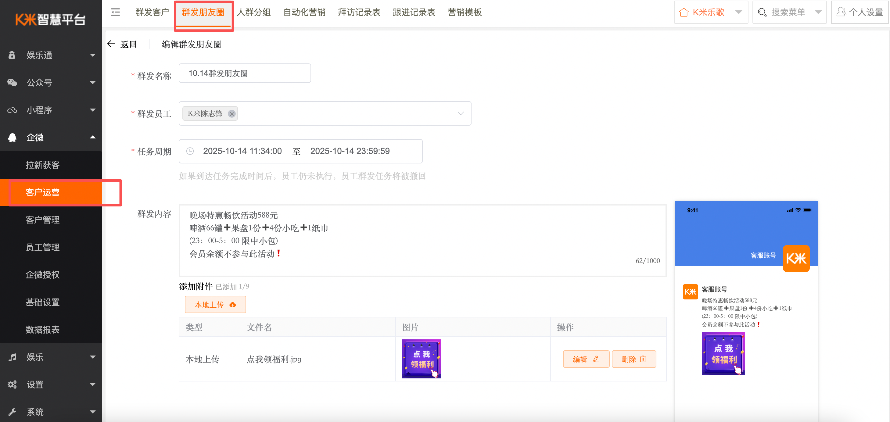Click the search magnifier icon
890x422 pixels.
762,13
